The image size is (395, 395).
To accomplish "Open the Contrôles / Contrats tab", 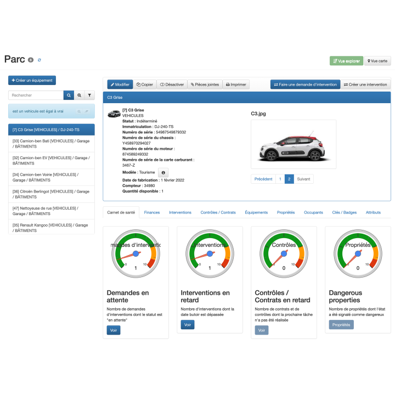I will [x=218, y=213].
